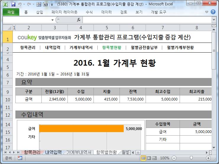The image size is (219, 164).
Task: Switch to Page Layout view button
Action: pyautogui.click(x=149, y=158)
